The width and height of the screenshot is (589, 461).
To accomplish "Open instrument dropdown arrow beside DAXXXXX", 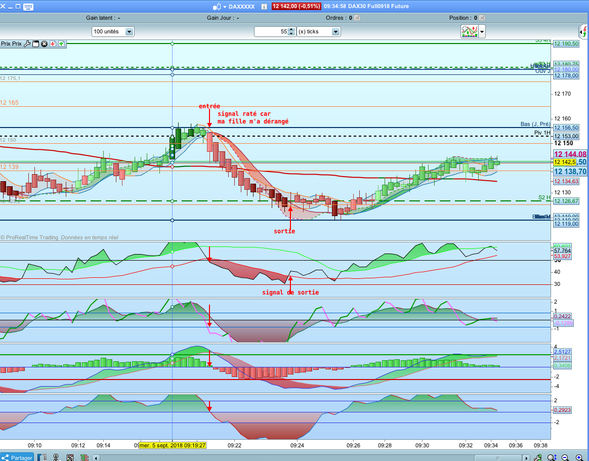I will click(225, 7).
